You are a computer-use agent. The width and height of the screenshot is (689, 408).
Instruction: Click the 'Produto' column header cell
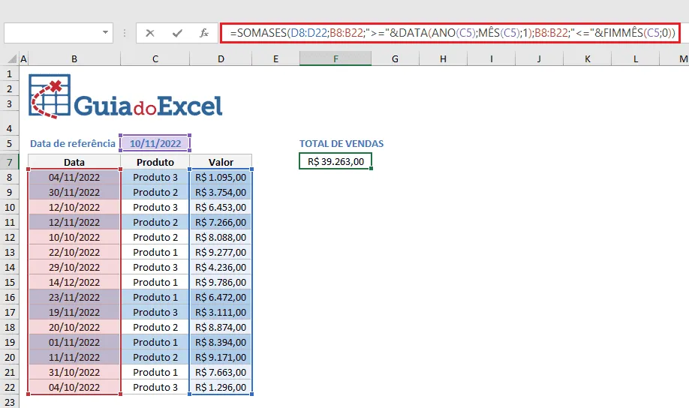[155, 162]
